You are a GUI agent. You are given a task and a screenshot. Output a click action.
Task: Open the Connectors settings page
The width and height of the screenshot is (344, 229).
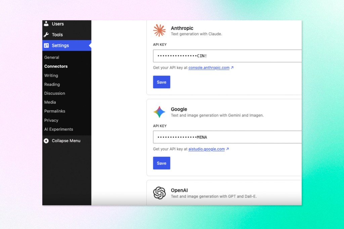coord(56,66)
